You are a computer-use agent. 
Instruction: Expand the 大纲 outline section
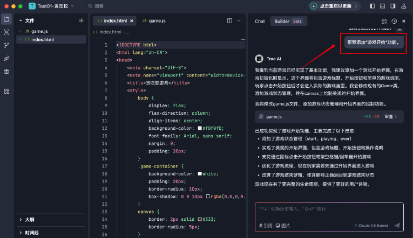point(30,220)
